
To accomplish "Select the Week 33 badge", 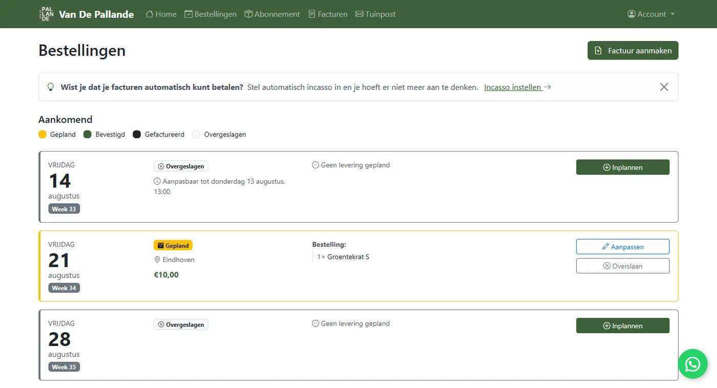I will [x=64, y=209].
